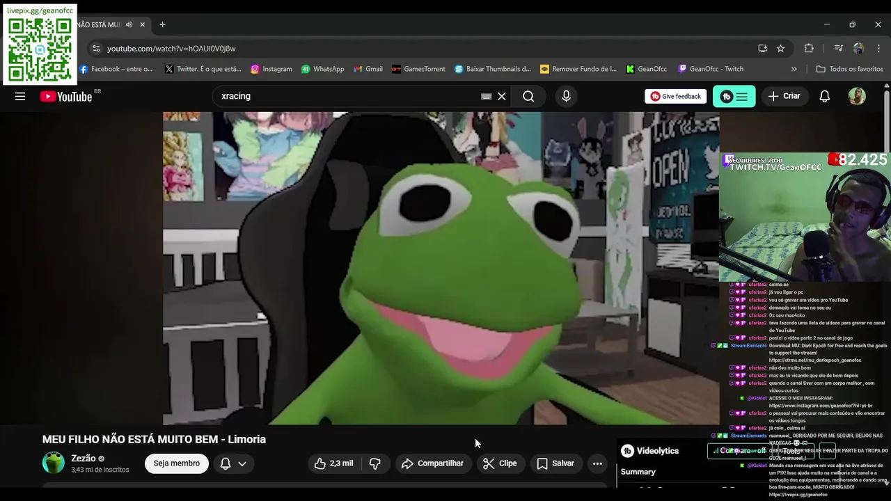Open more actions three-dot menu
Image resolution: width=891 pixels, height=501 pixels.
click(597, 463)
